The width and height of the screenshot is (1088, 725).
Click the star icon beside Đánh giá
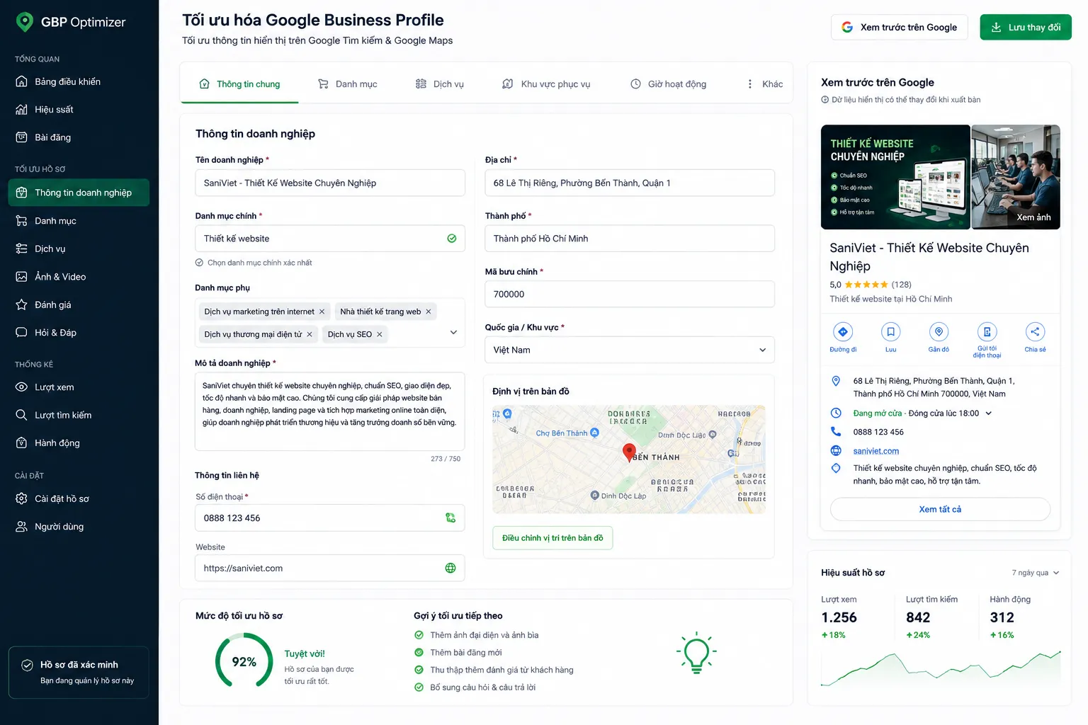tap(22, 304)
